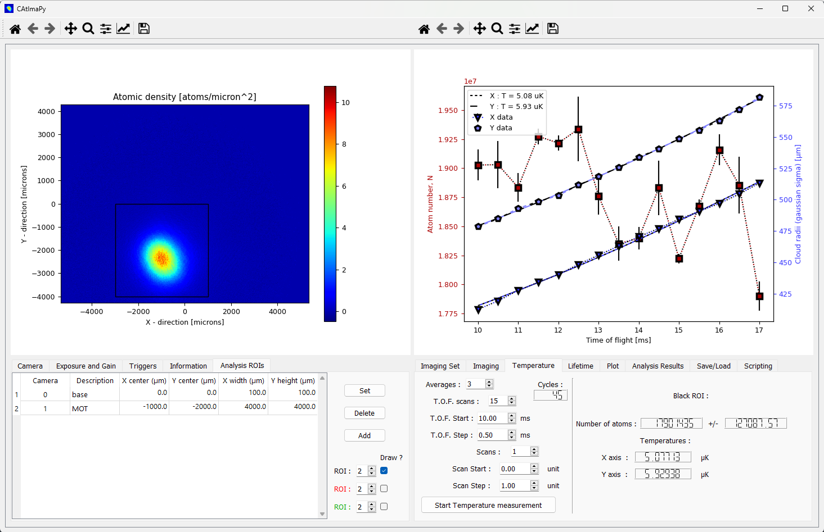The width and height of the screenshot is (824, 532).
Task: Decrease the T.O.F. Step spinbox value
Action: coord(512,438)
